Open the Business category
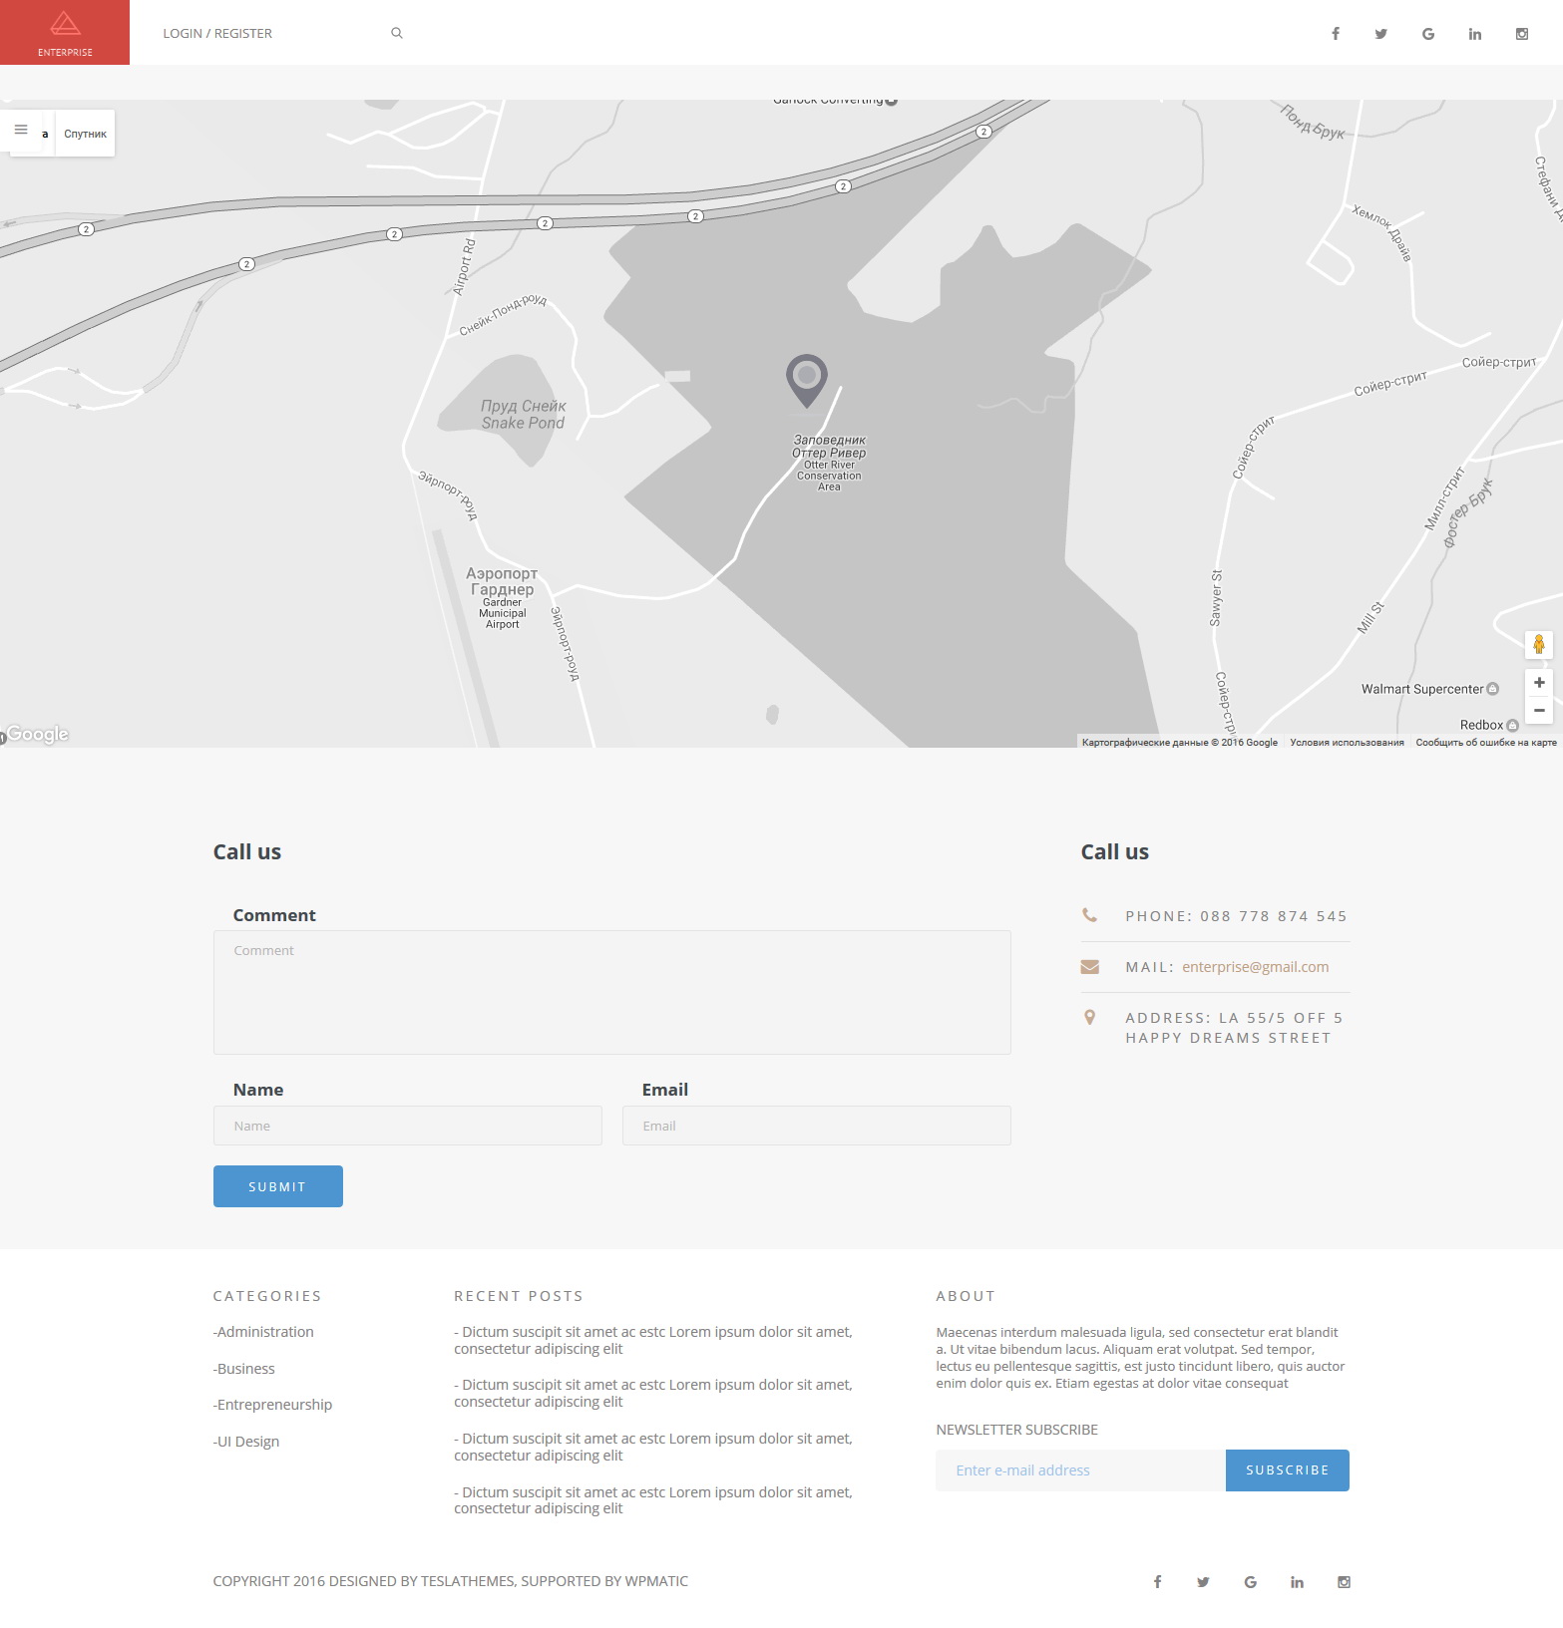 (x=243, y=1369)
